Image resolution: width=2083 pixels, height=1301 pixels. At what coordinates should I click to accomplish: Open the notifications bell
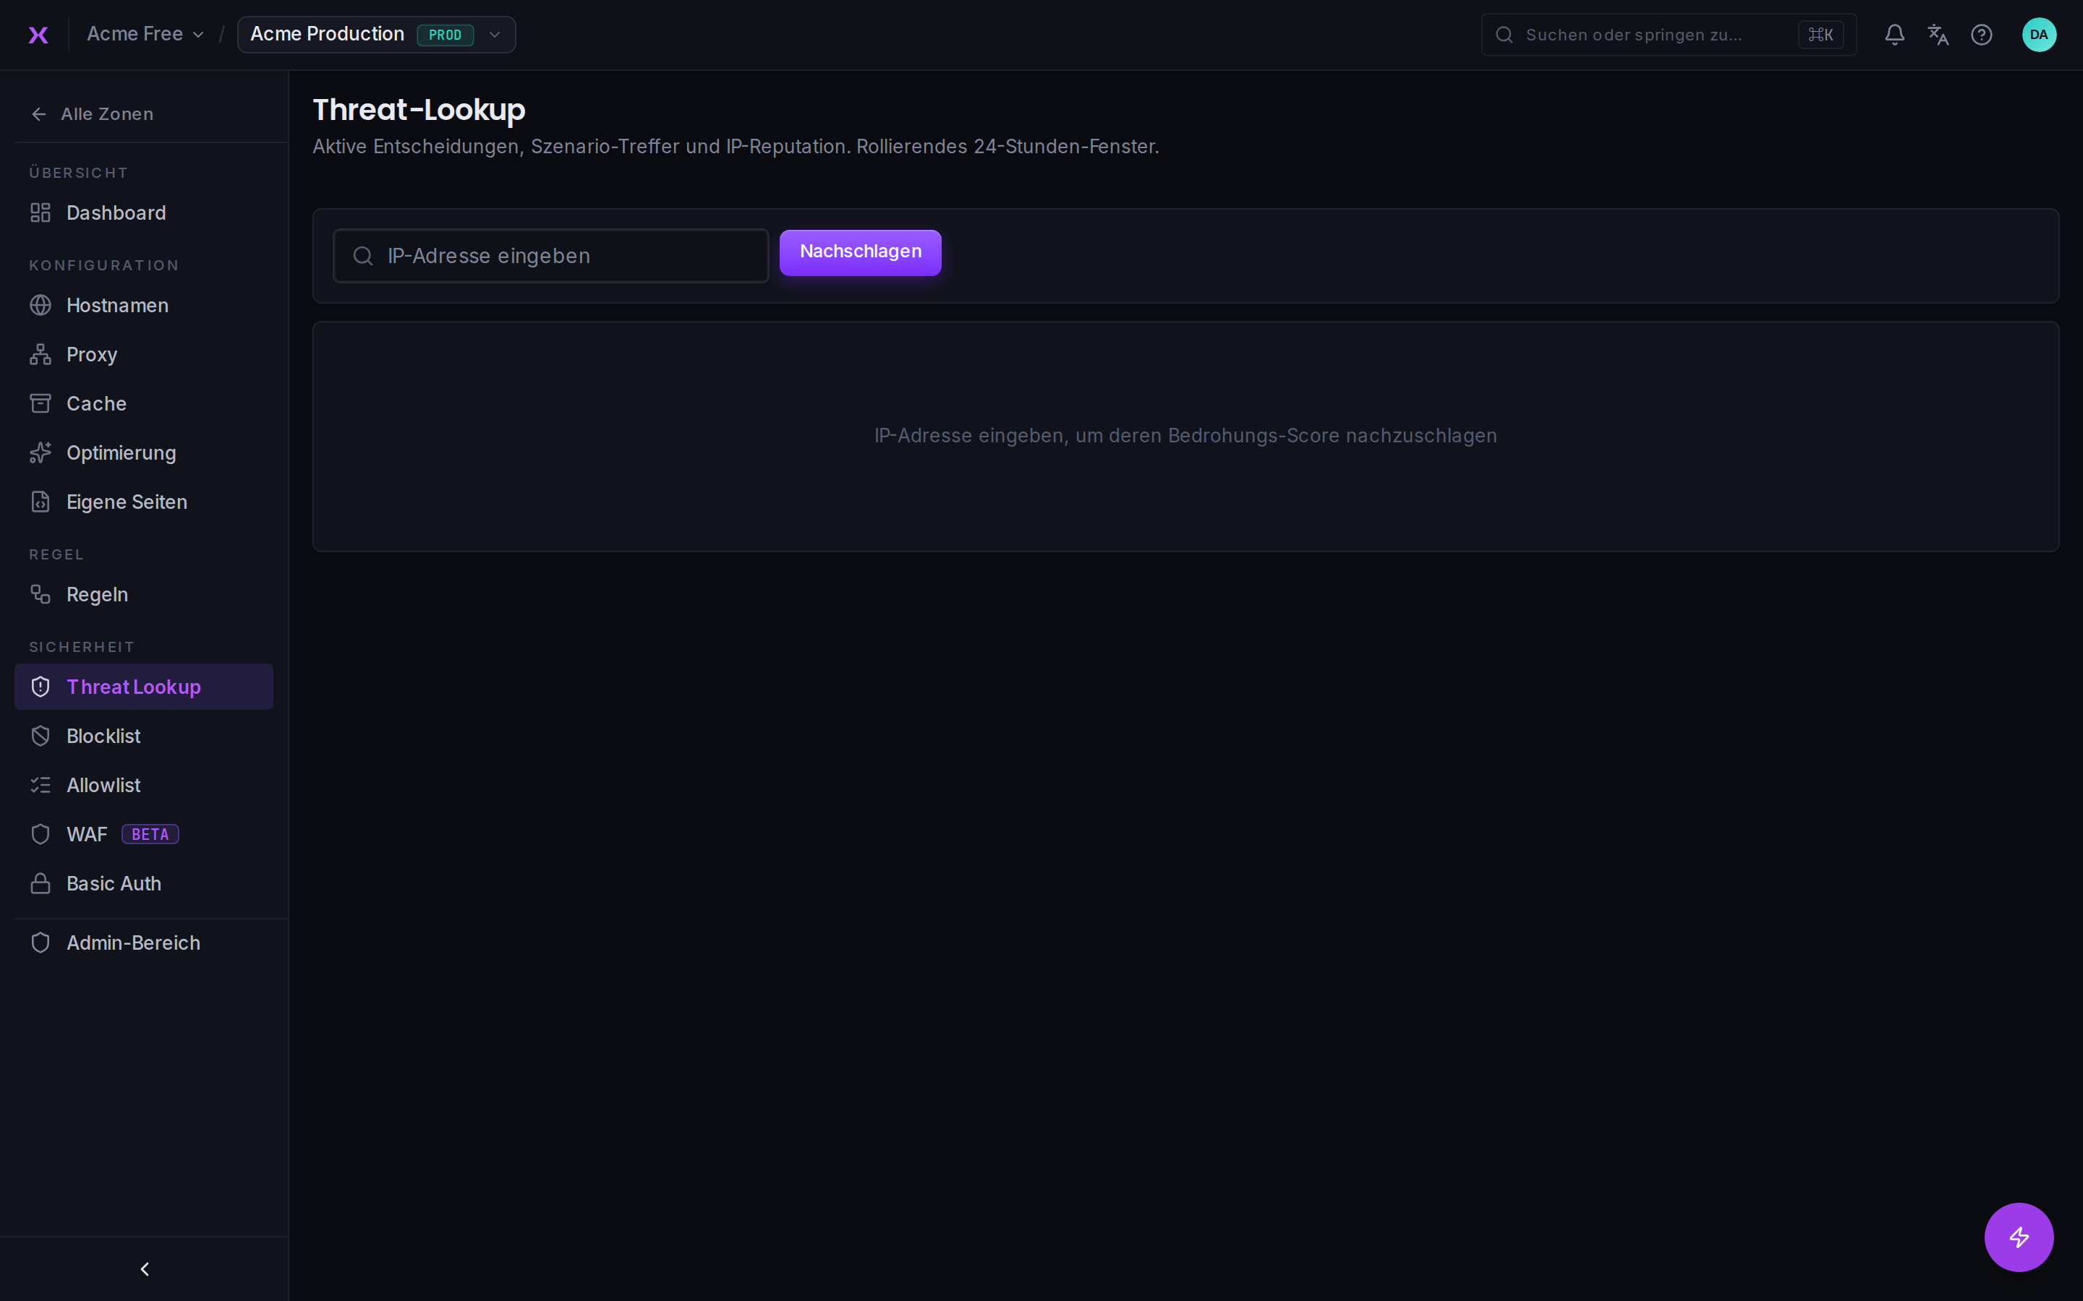[x=1894, y=35]
